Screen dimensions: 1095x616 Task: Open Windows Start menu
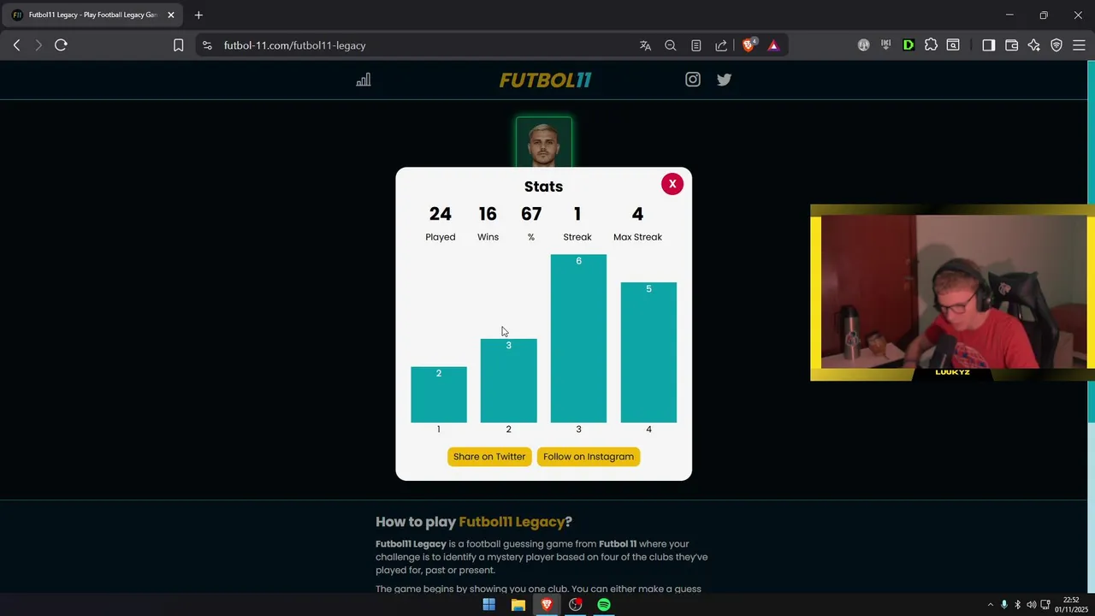point(488,605)
